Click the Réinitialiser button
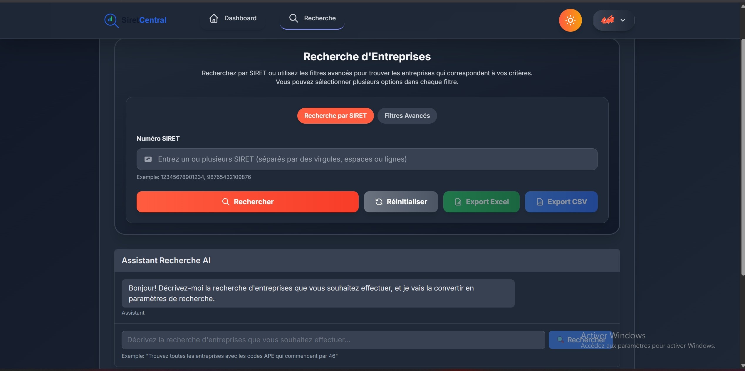The image size is (745, 371). click(x=407, y=202)
